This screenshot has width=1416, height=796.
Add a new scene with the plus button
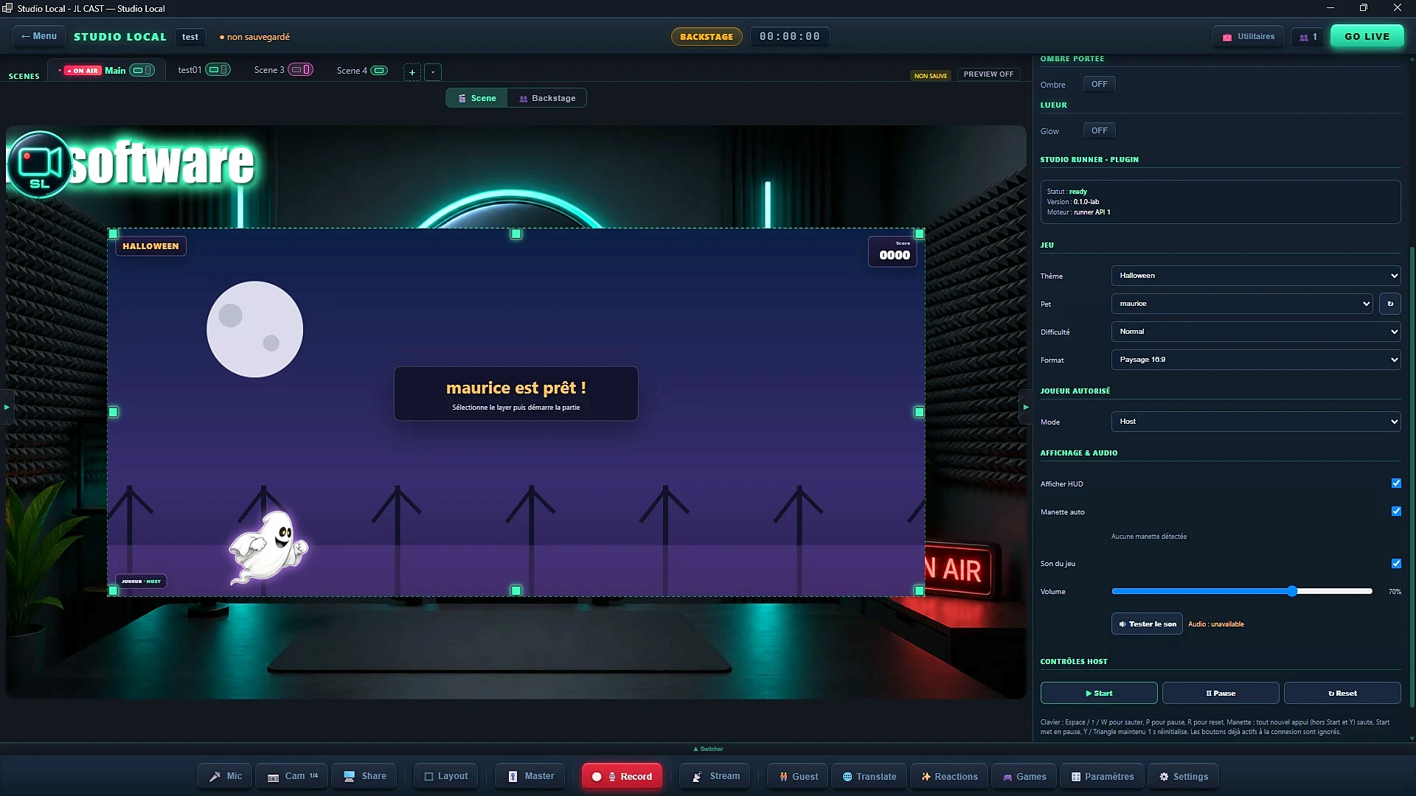click(412, 71)
